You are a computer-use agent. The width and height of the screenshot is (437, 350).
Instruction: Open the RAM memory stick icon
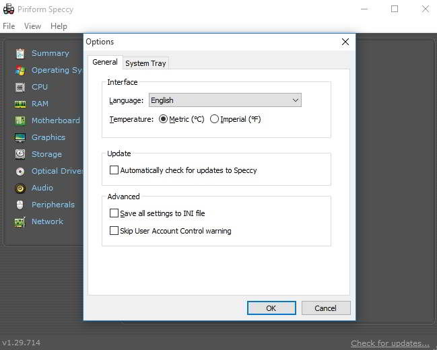point(20,104)
